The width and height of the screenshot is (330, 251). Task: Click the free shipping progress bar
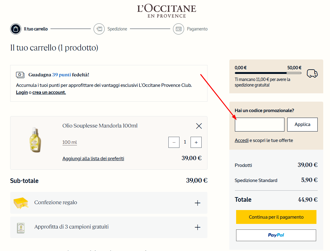(268, 73)
